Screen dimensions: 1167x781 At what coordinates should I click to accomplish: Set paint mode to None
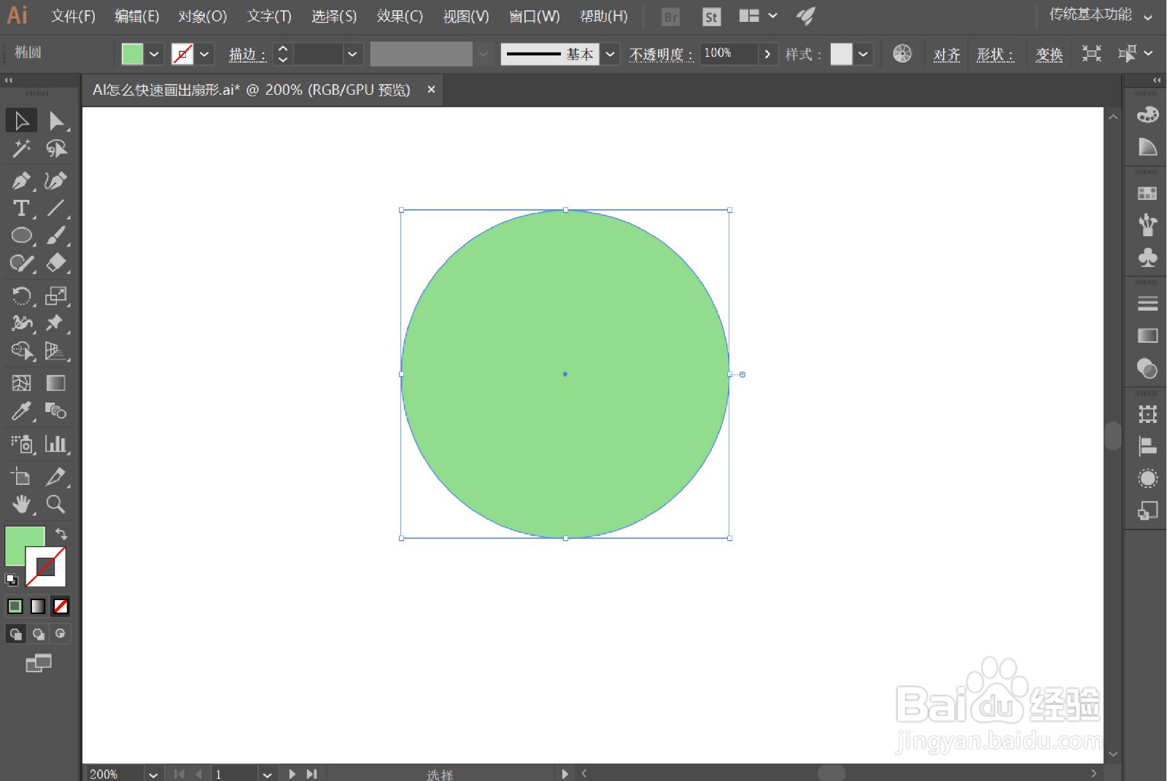pyautogui.click(x=61, y=606)
